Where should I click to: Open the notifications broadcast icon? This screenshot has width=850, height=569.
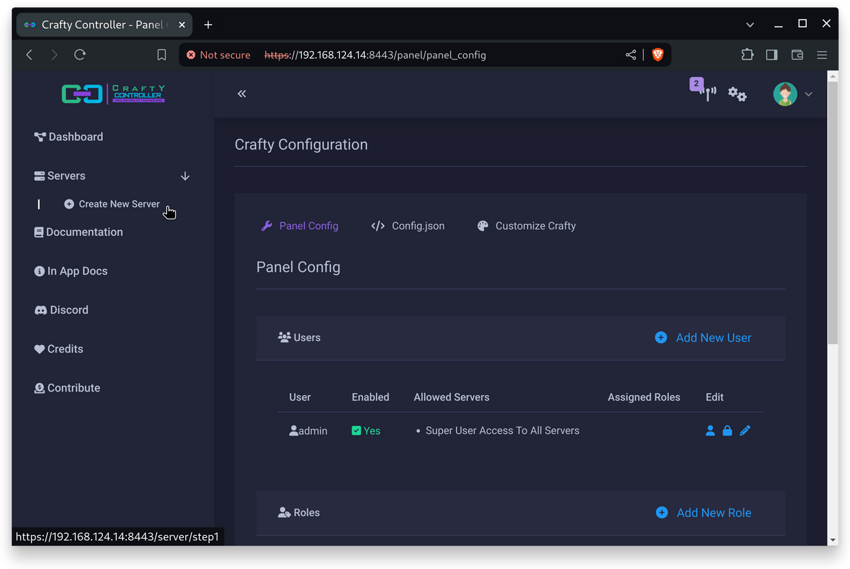click(x=708, y=94)
